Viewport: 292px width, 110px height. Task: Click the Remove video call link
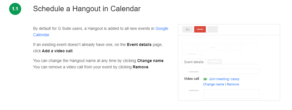[x=233, y=84]
